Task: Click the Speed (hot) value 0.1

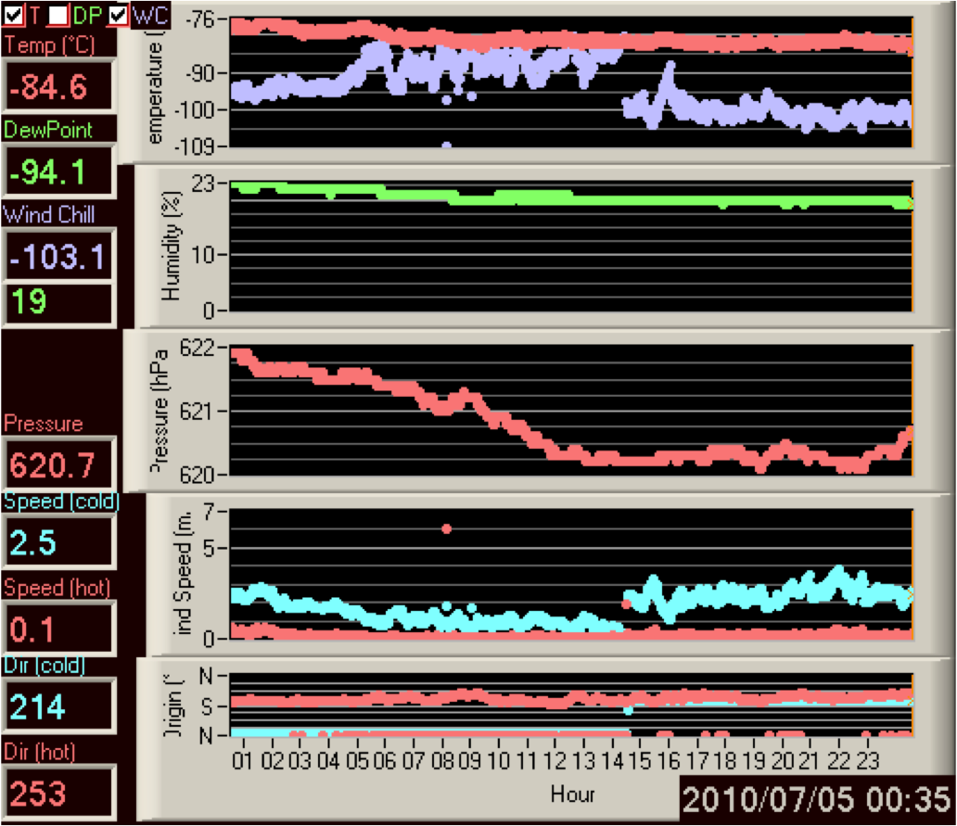Action: [57, 629]
